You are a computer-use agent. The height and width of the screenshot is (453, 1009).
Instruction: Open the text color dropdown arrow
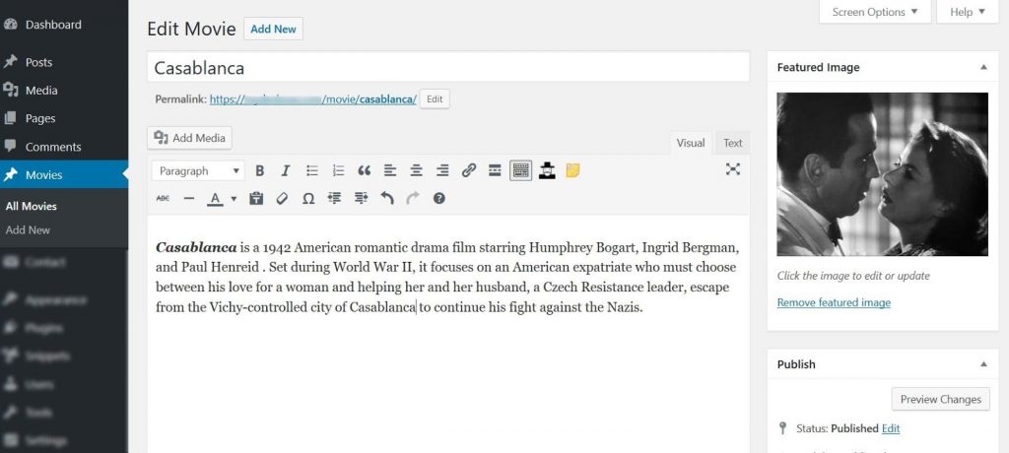click(234, 199)
